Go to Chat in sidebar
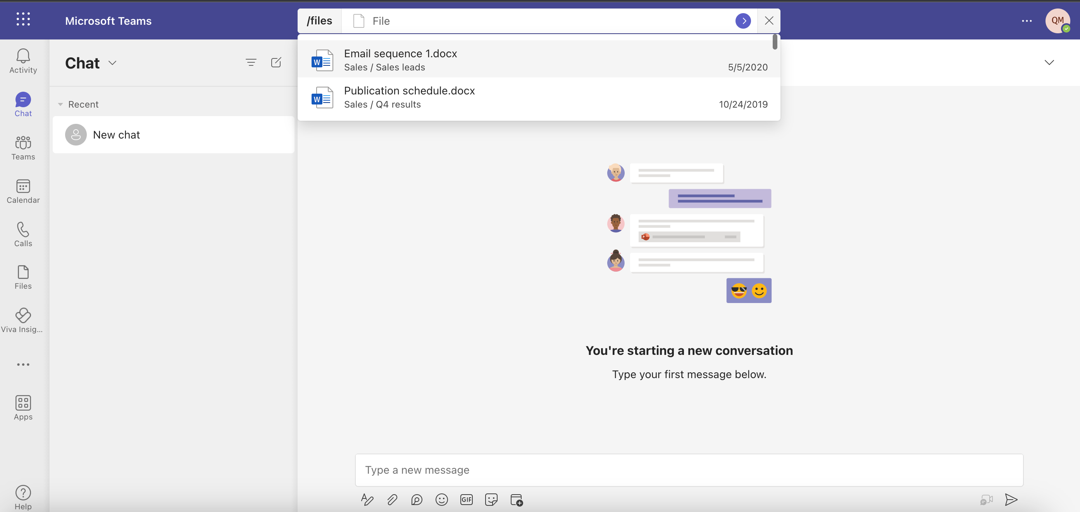 pos(23,104)
